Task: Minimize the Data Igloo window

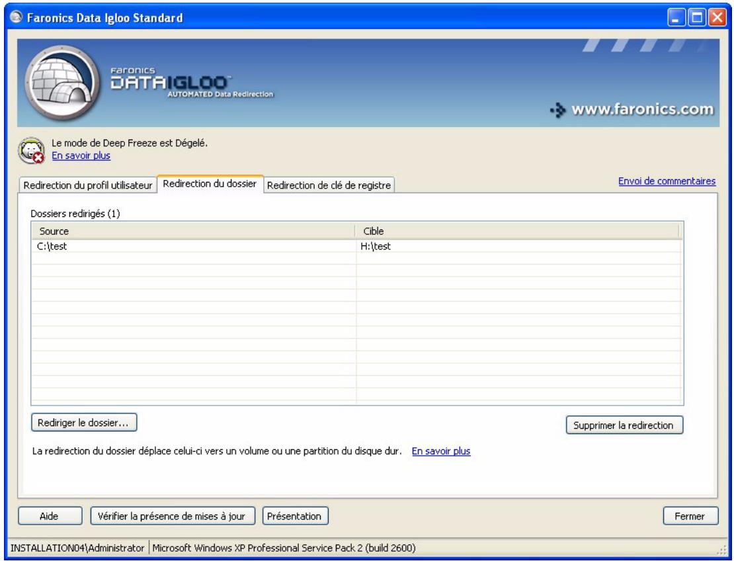Action: [676, 18]
